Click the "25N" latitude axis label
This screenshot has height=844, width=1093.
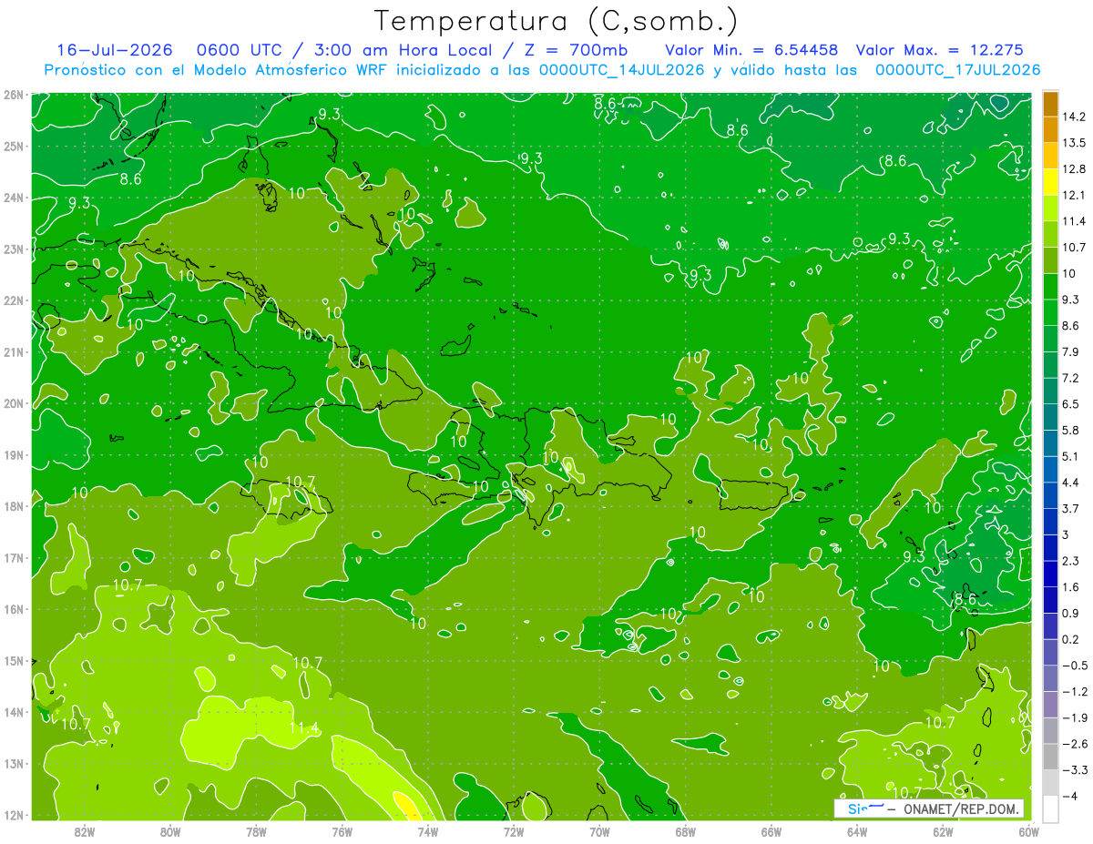pos(13,146)
